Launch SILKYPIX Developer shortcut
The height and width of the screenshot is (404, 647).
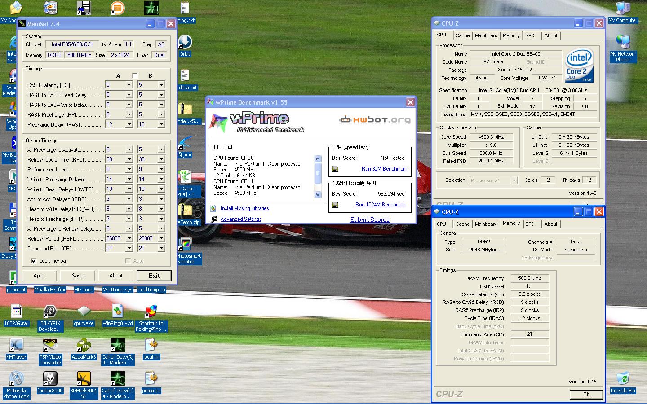pyautogui.click(x=50, y=311)
